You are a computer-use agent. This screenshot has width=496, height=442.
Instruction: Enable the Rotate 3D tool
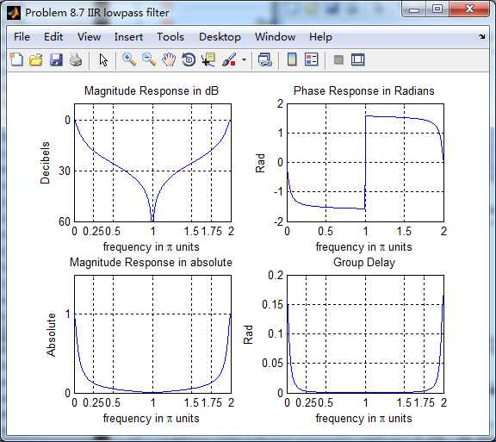[189, 59]
